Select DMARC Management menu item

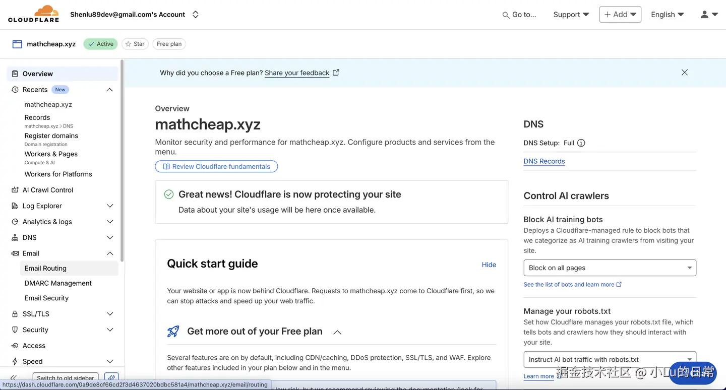point(58,283)
